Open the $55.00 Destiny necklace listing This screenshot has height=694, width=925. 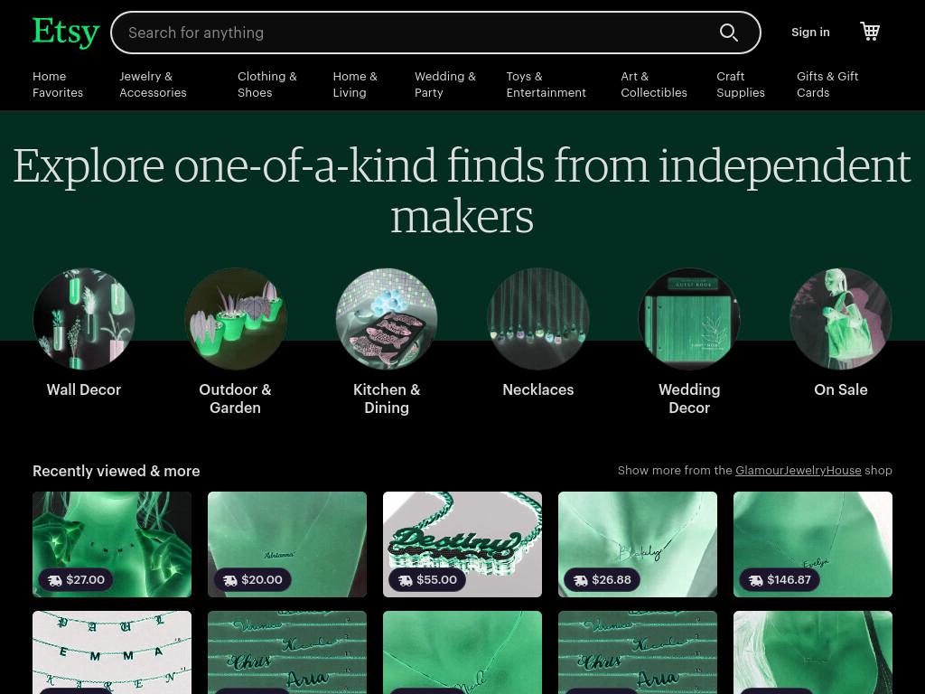pos(462,544)
